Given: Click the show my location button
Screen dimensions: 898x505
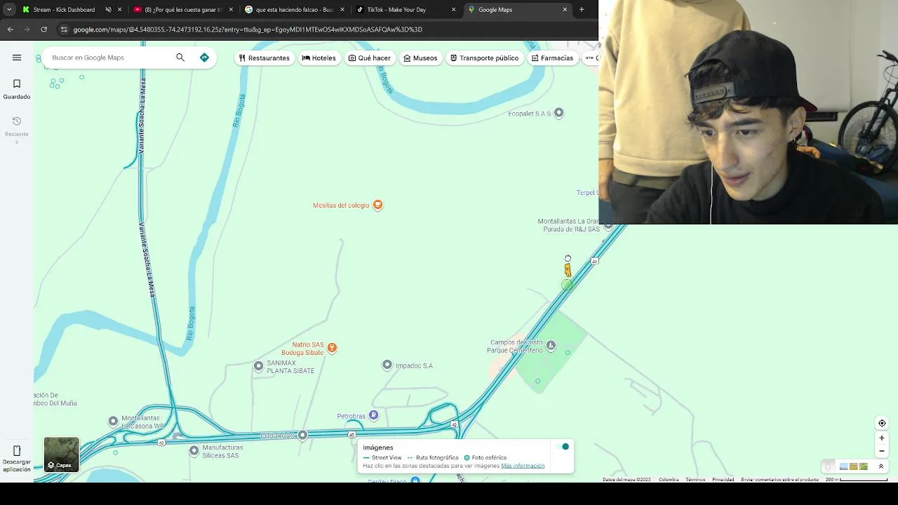Looking at the screenshot, I should 882,423.
